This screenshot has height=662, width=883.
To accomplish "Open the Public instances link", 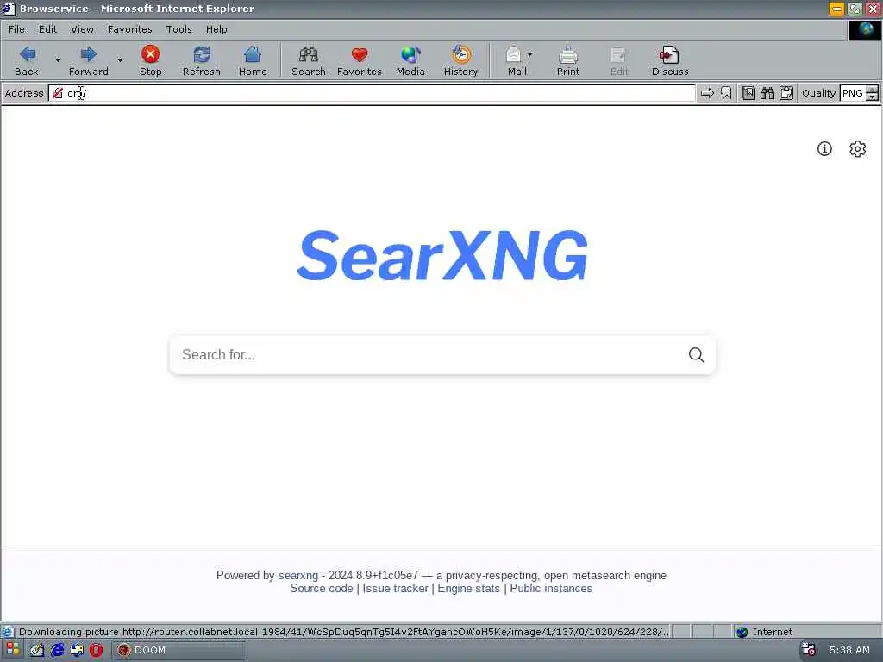I will click(551, 588).
